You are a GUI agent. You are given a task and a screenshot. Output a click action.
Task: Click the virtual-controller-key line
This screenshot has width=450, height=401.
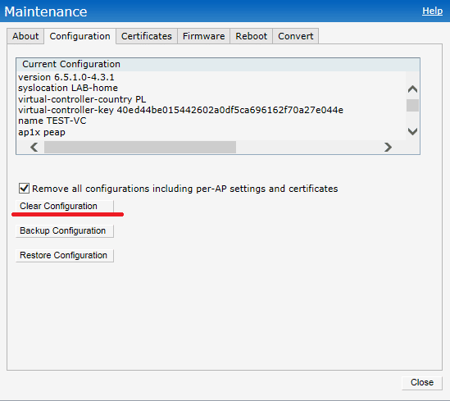181,110
